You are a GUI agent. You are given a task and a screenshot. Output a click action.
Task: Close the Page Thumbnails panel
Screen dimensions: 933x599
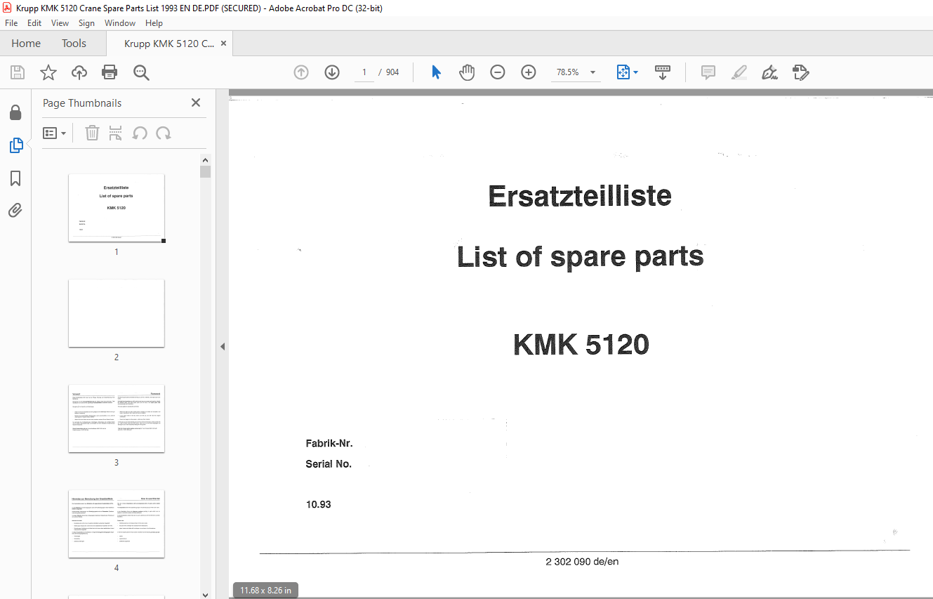tap(196, 103)
